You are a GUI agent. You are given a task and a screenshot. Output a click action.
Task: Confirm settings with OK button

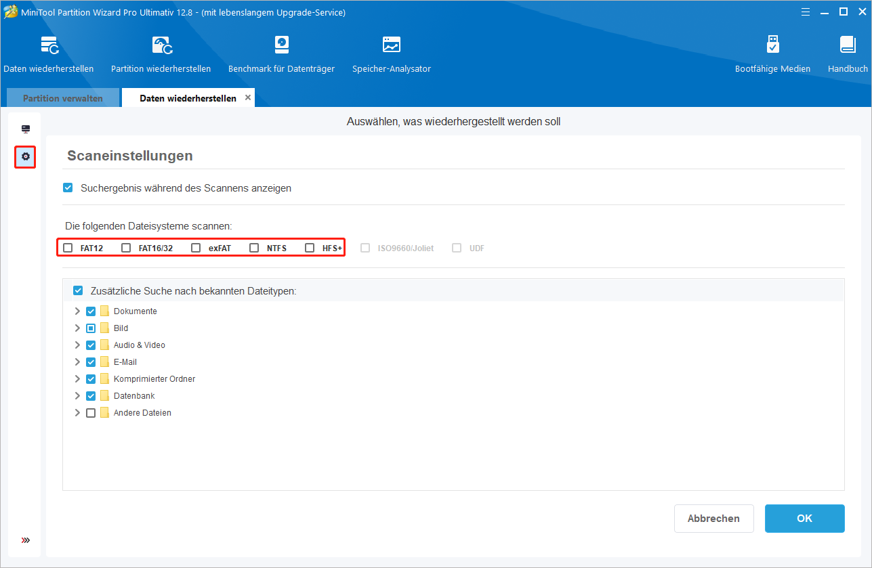(804, 519)
